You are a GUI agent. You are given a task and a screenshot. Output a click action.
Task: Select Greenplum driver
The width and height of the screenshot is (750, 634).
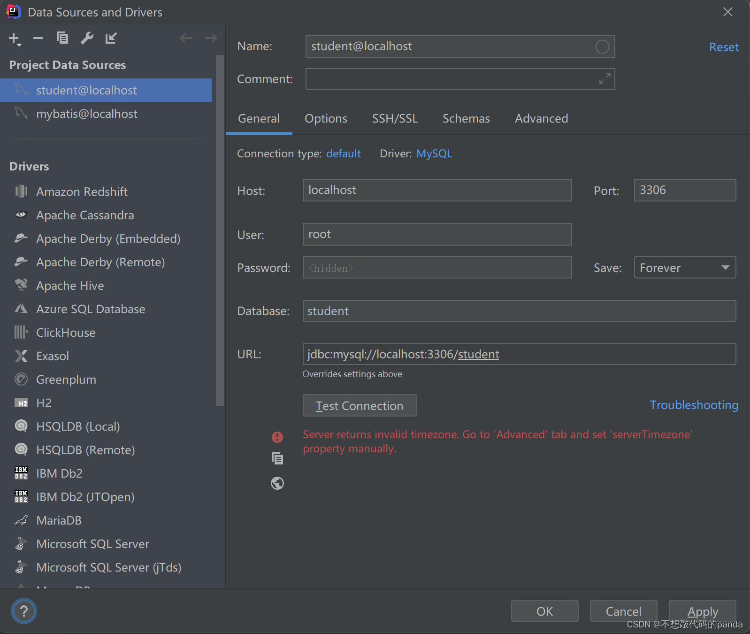point(106,379)
